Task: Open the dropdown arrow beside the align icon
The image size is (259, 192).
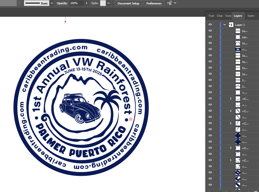Action: (x=175, y=3)
